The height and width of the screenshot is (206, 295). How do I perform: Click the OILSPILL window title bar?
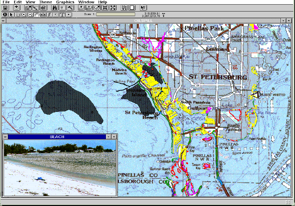143,21
